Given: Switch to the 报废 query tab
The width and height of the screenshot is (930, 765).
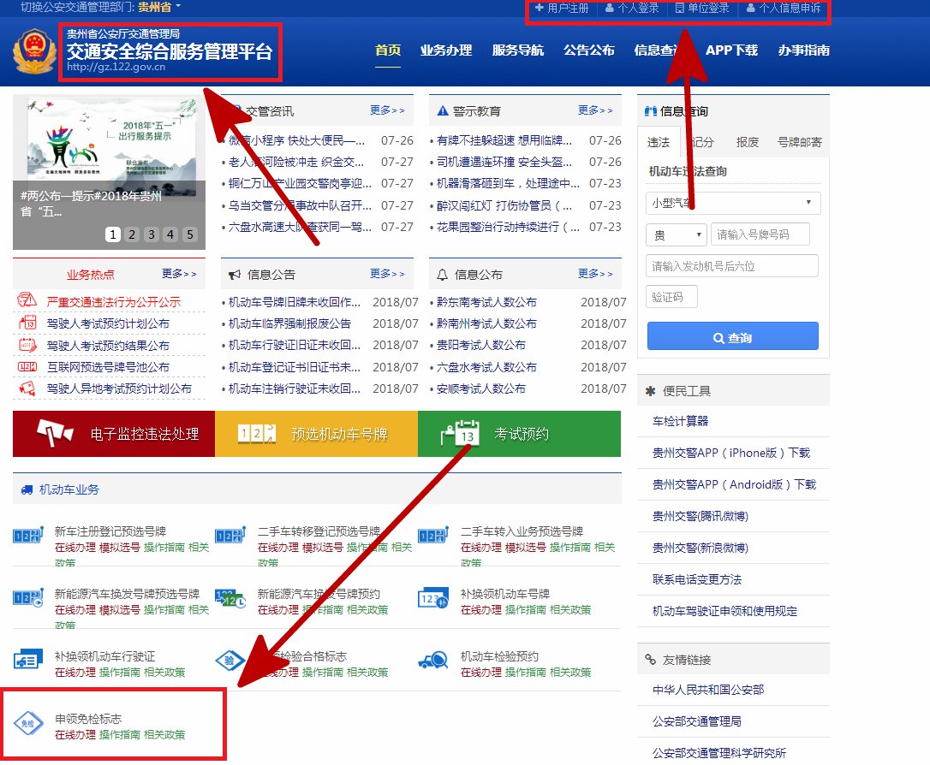Looking at the screenshot, I should click(x=748, y=142).
